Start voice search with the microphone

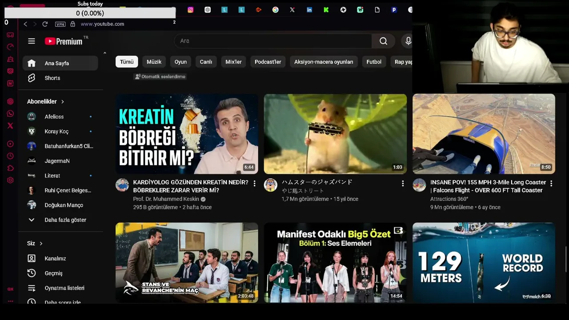point(408,41)
